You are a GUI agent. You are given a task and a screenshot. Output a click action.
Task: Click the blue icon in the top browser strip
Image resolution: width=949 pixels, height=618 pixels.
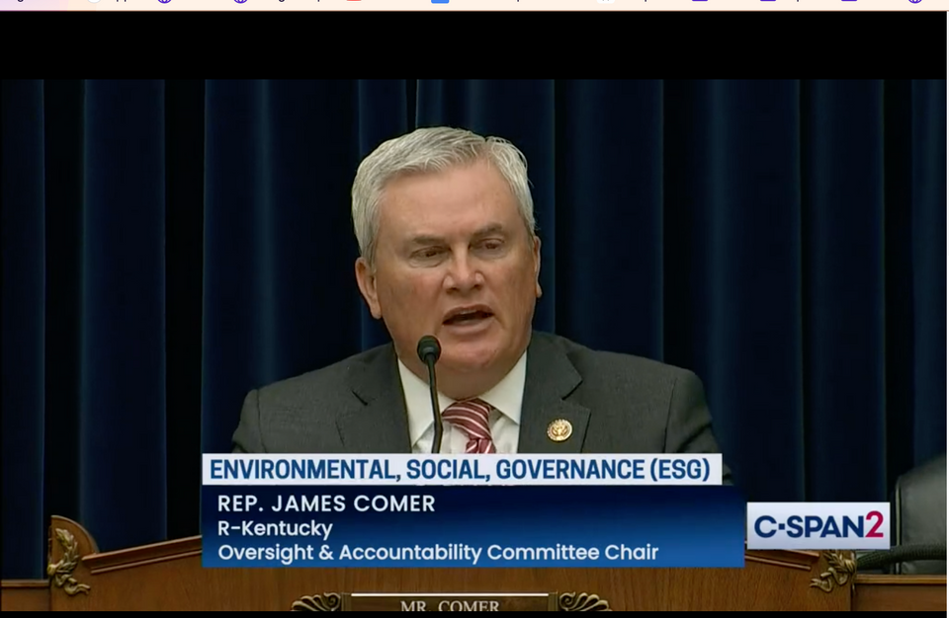coord(440,2)
